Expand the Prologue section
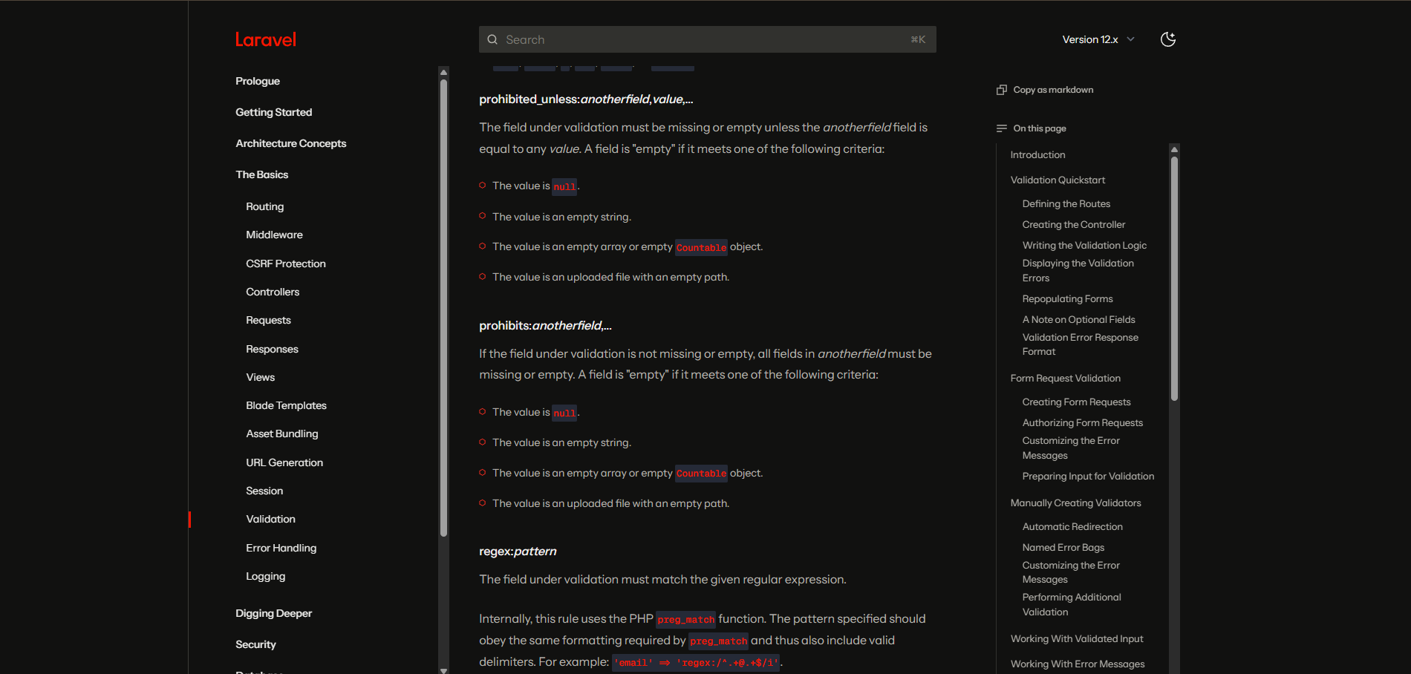1411x674 pixels. (x=258, y=81)
